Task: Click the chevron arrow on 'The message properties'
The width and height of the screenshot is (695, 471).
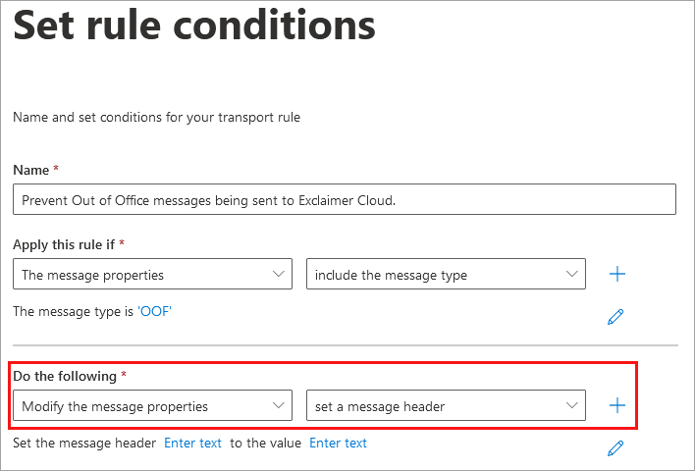Action: 278,275
